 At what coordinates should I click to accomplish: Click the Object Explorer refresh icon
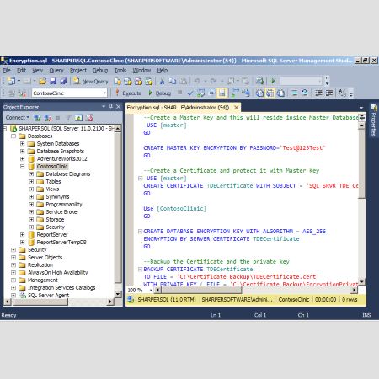[78, 118]
